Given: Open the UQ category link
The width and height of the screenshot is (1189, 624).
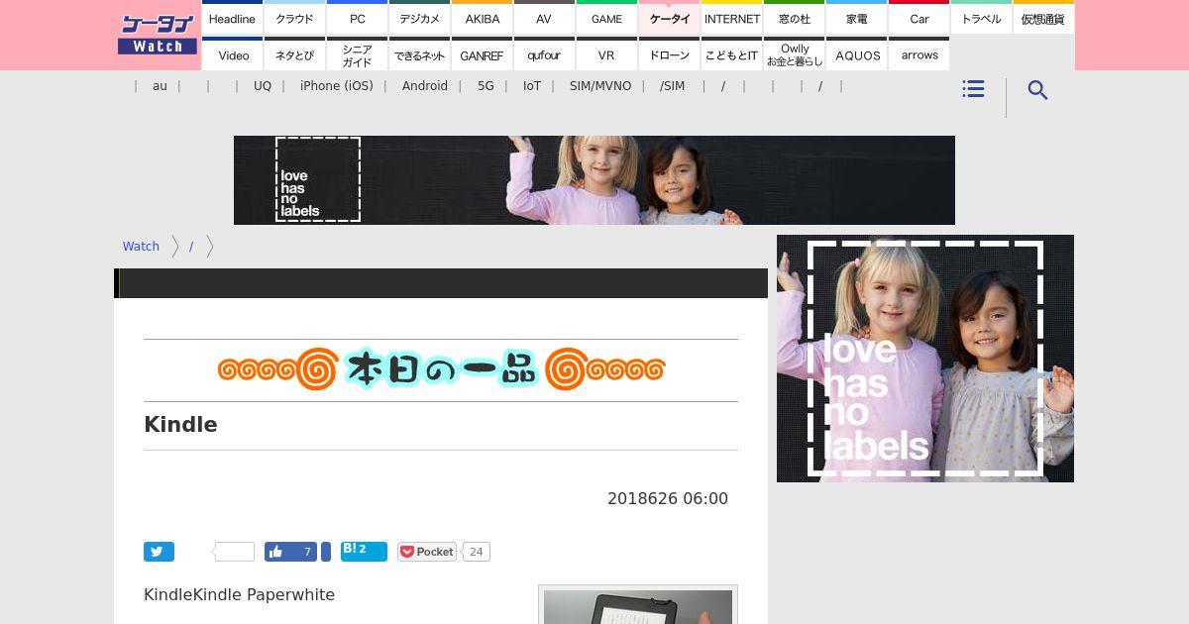Looking at the screenshot, I should pyautogui.click(x=263, y=86).
